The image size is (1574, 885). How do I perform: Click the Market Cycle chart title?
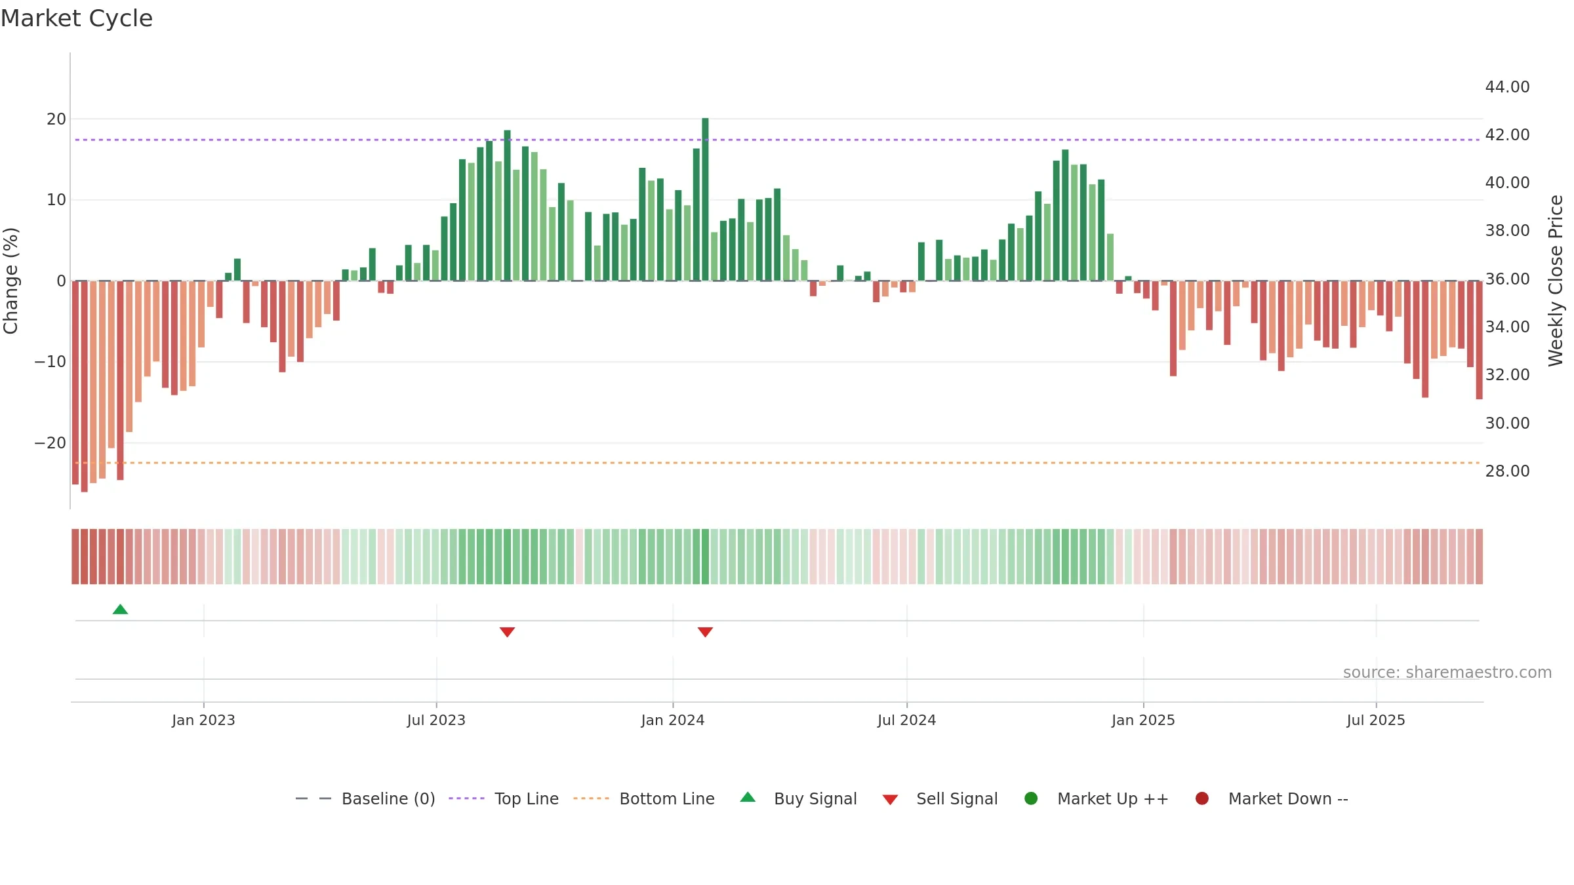coord(77,18)
